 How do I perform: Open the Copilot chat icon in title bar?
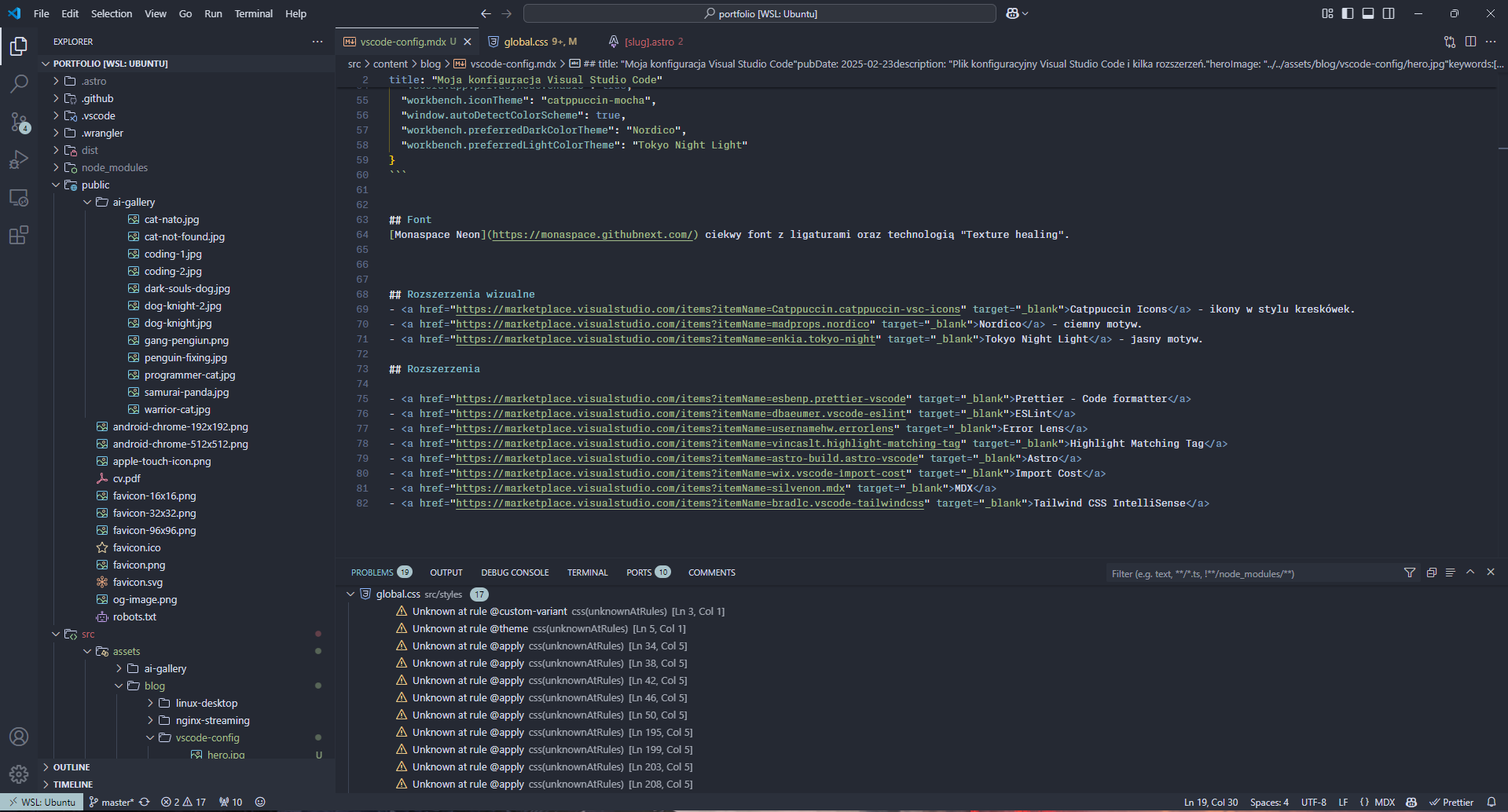[1013, 13]
